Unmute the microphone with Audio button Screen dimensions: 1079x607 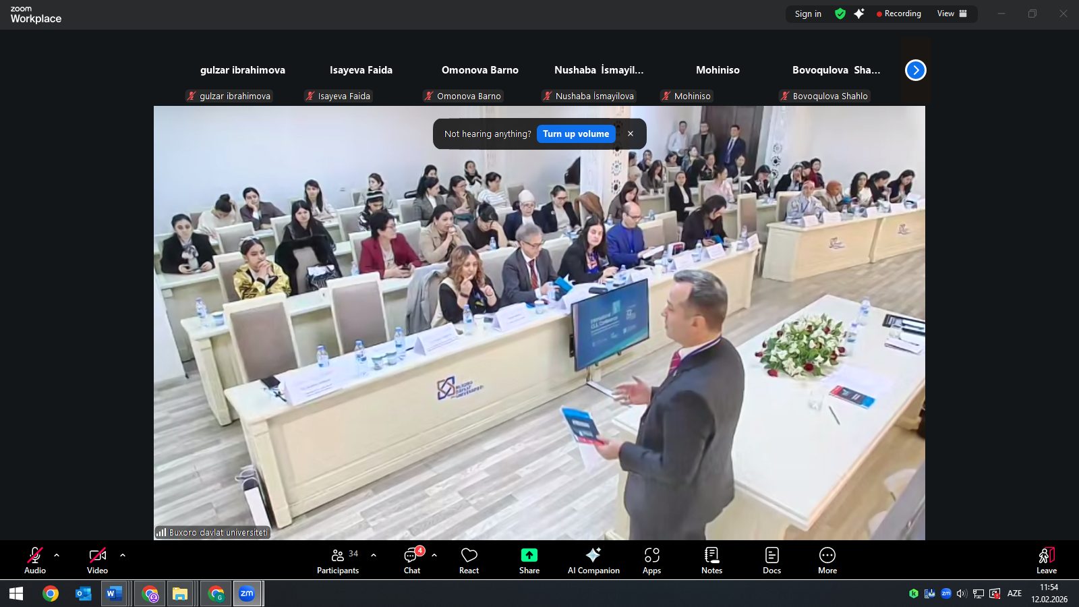tap(35, 560)
